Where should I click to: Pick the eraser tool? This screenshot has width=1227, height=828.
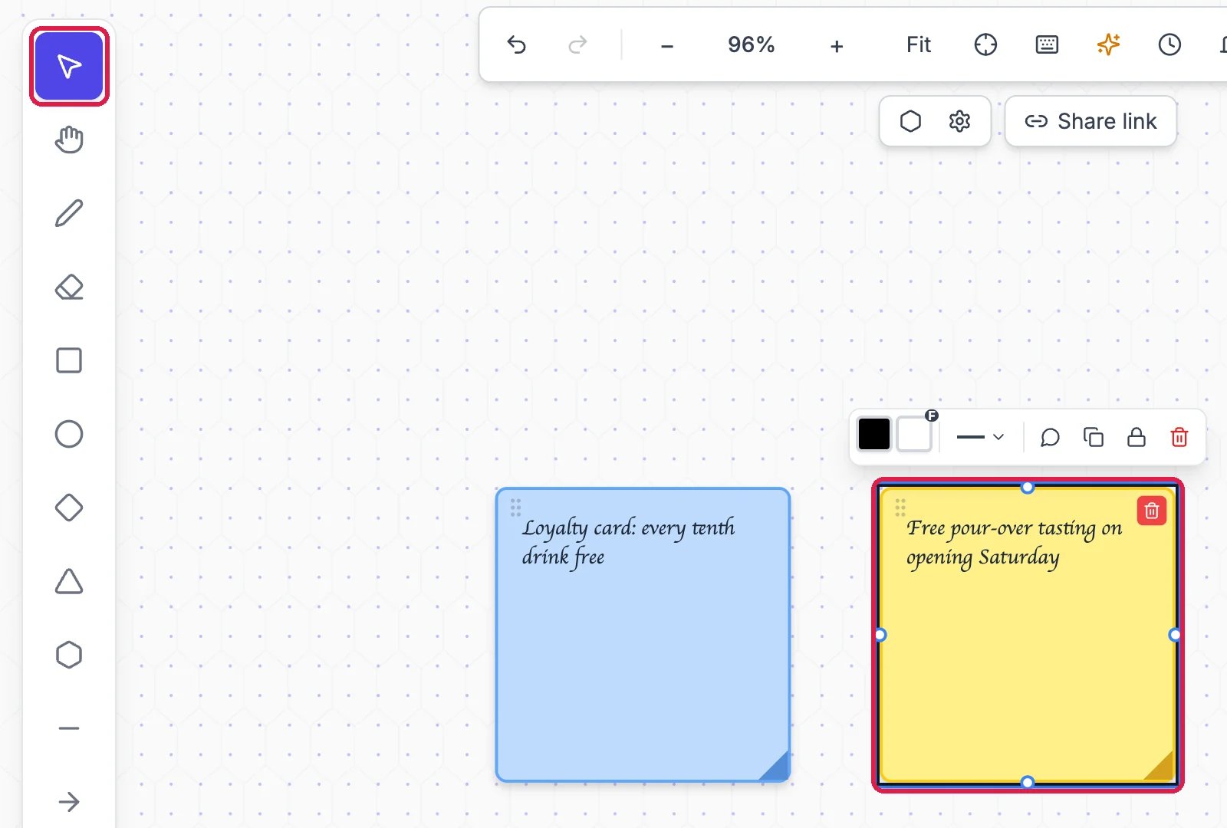click(x=69, y=287)
